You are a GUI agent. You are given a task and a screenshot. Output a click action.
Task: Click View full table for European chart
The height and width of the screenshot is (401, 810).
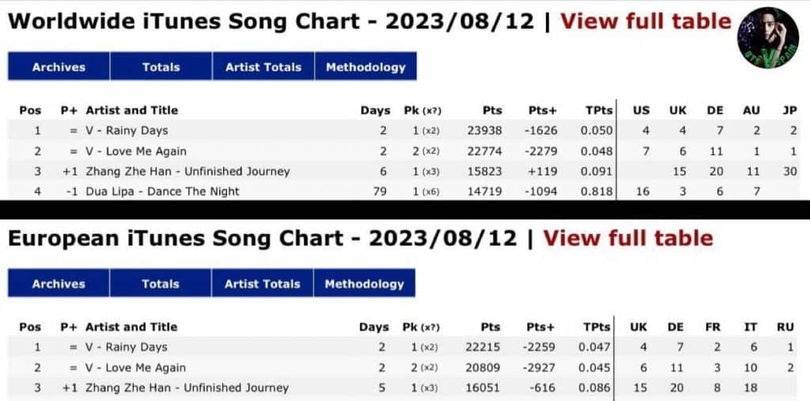pos(628,238)
